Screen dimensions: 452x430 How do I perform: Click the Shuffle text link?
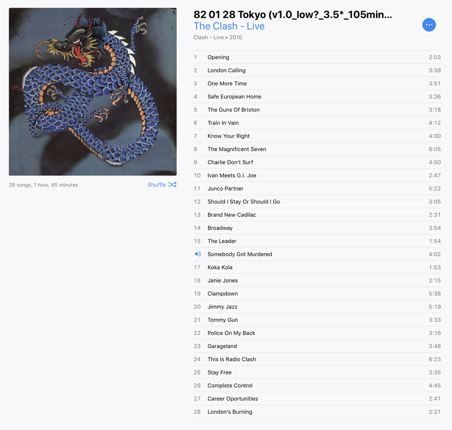point(157,184)
